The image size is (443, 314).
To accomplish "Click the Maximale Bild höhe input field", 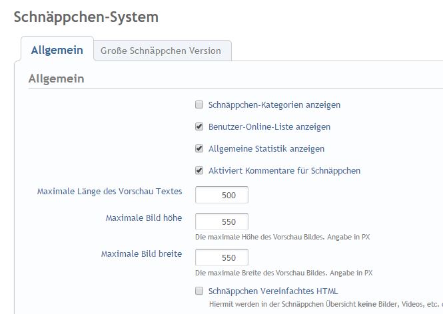I will [x=221, y=222].
